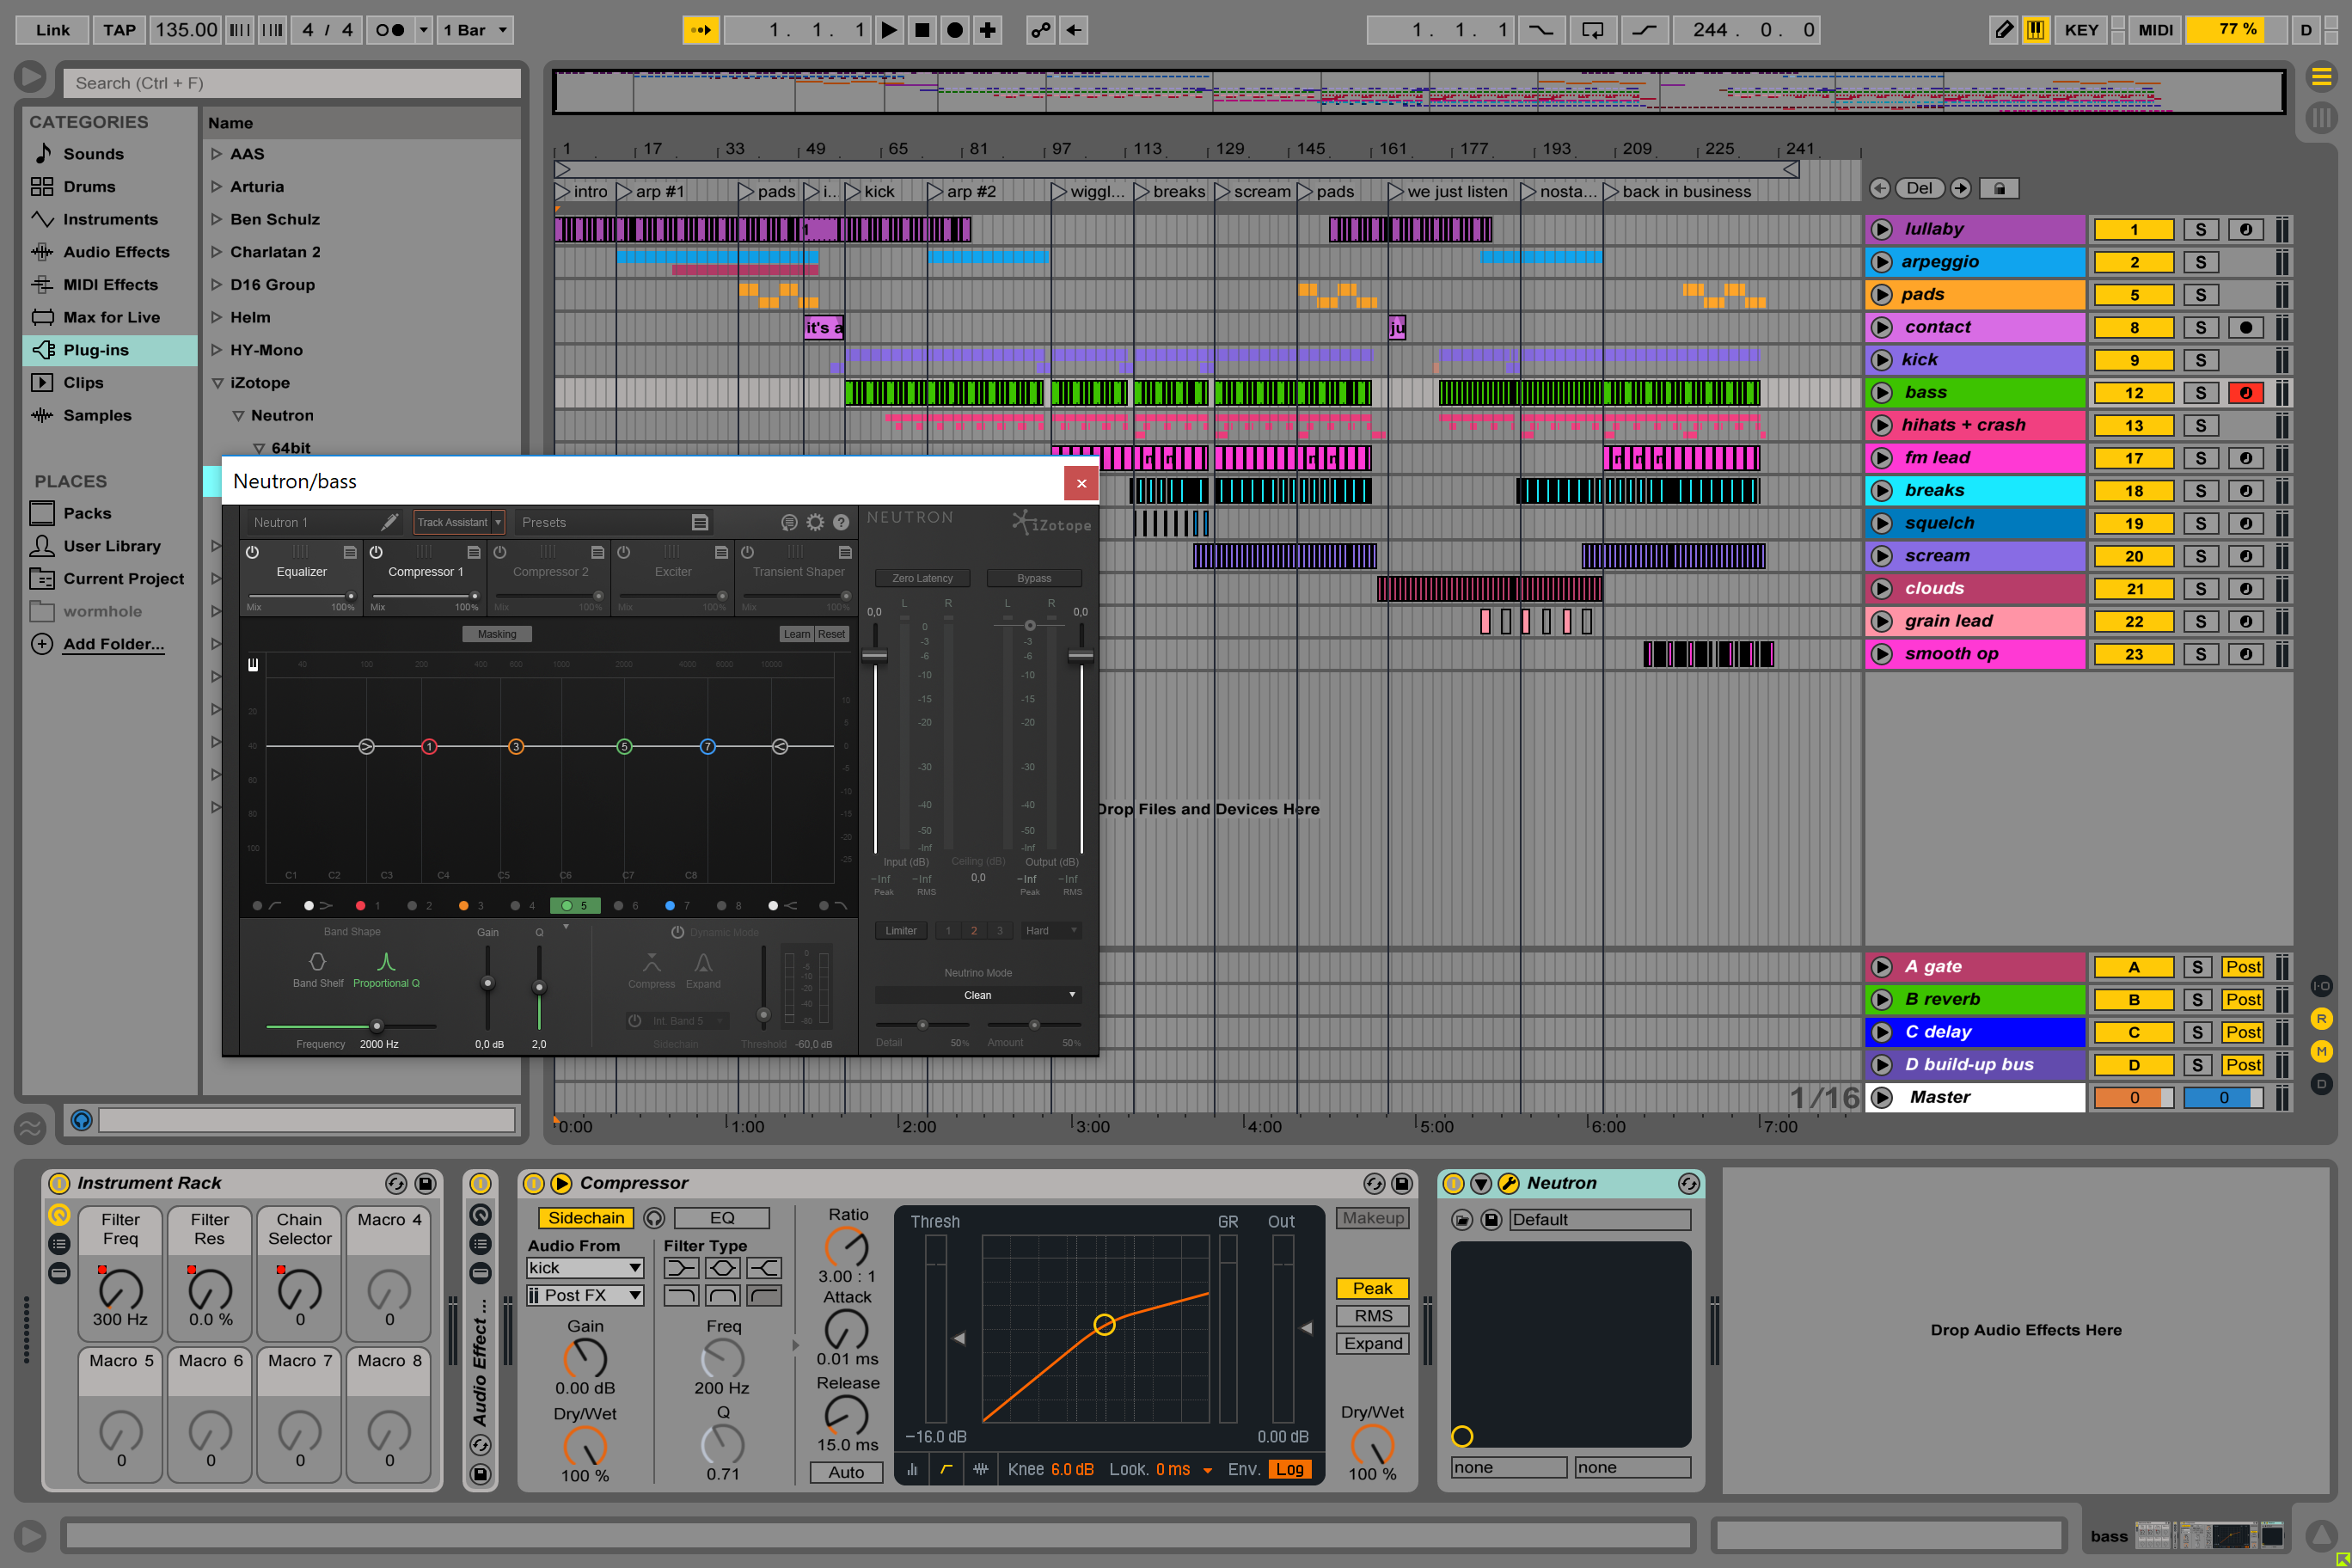Screen dimensions: 2352x1568
Task: Adjust Neutron EQ Gain fader
Action: [488, 984]
